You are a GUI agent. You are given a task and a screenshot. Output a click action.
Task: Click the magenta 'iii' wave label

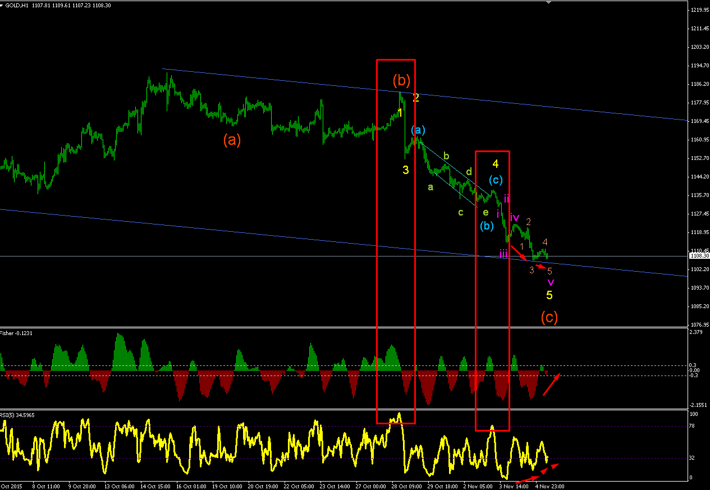pos(503,254)
